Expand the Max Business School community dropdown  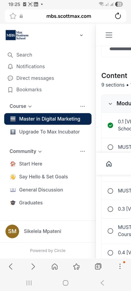pyautogui.click(x=81, y=35)
